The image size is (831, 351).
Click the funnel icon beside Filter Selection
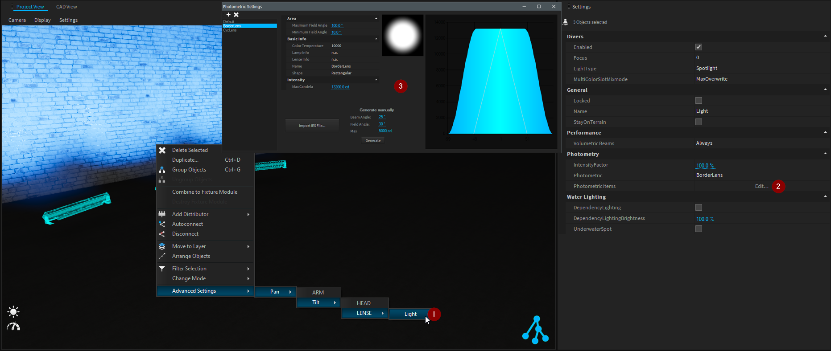[x=162, y=269]
